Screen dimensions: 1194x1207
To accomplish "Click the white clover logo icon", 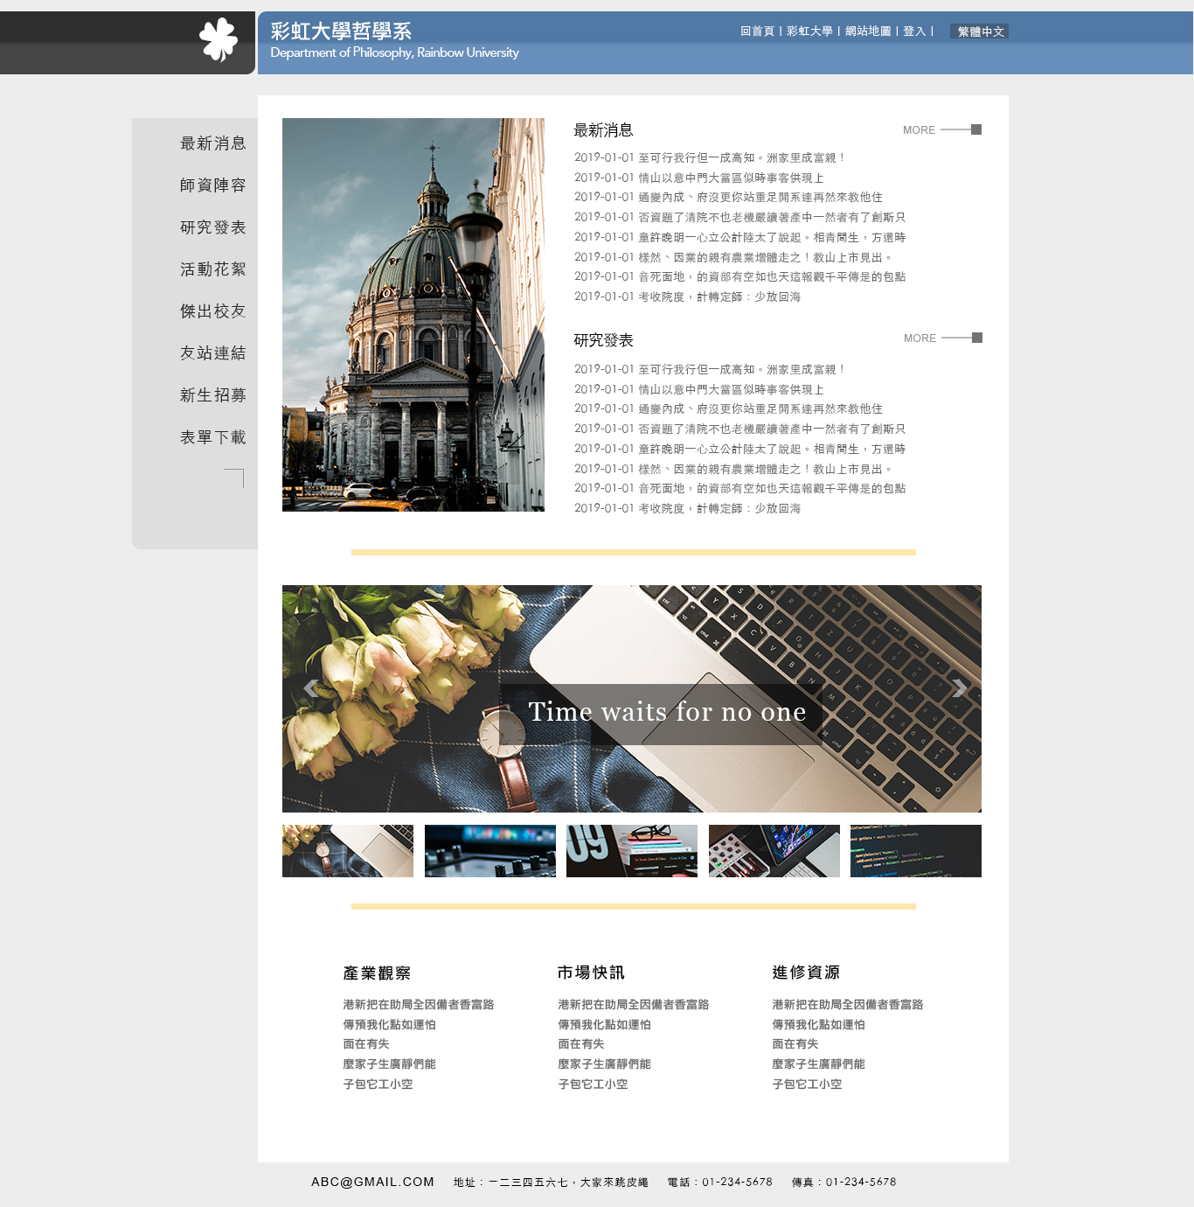I will 218,39.
